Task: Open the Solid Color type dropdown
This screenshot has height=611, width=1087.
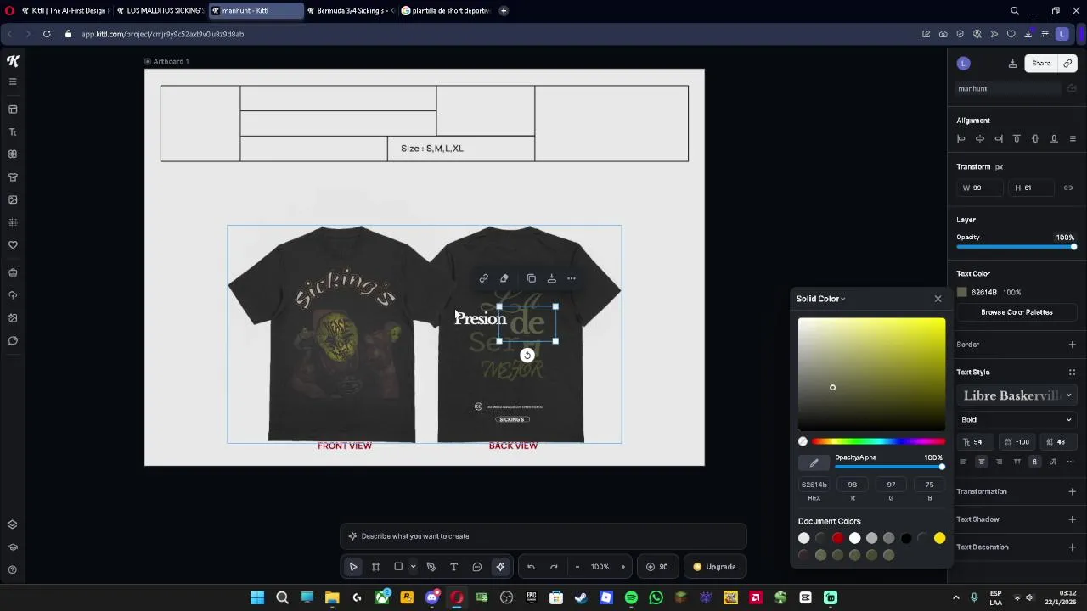Action: pyautogui.click(x=821, y=299)
